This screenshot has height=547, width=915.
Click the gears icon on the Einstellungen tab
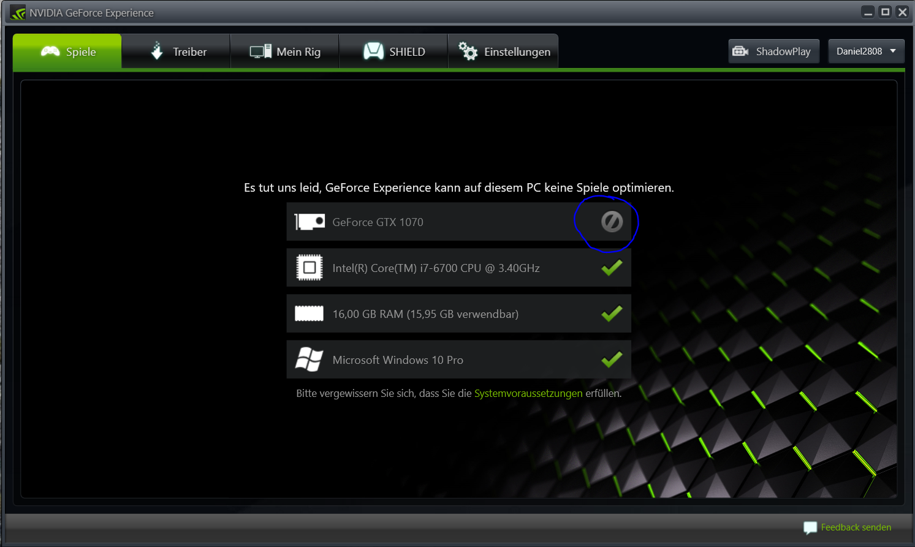[468, 51]
